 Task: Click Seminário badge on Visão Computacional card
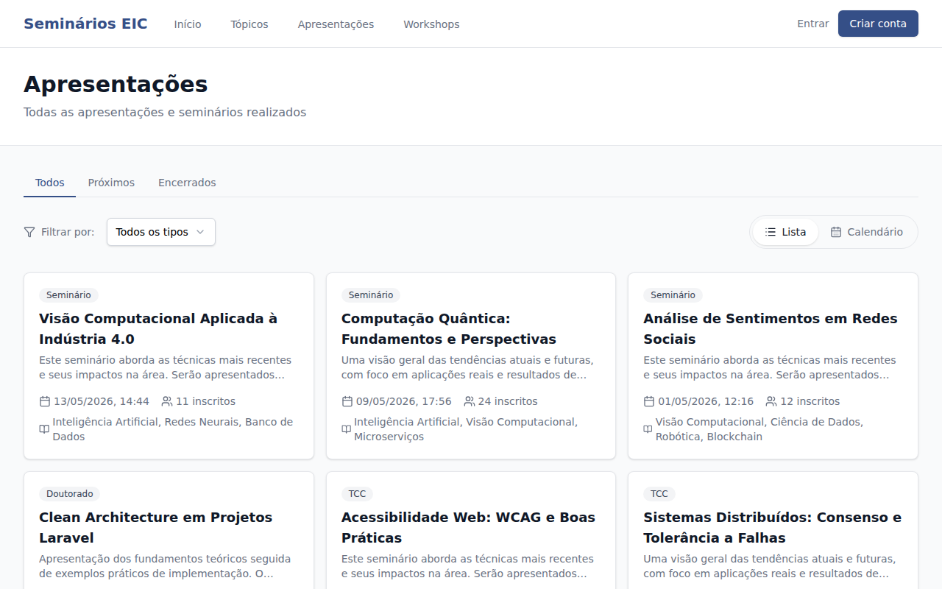68,295
